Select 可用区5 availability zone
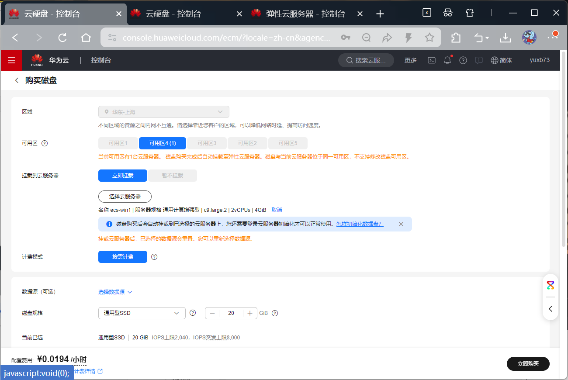The width and height of the screenshot is (568, 380). coord(287,143)
